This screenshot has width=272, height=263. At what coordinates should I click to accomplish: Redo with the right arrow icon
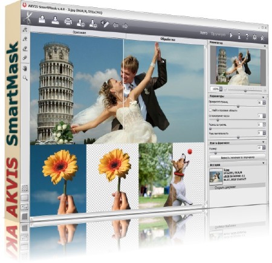(125, 26)
